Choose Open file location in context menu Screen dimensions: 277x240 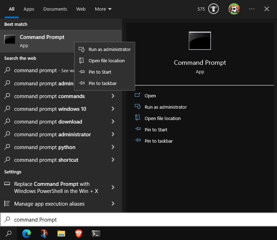pos(105,61)
